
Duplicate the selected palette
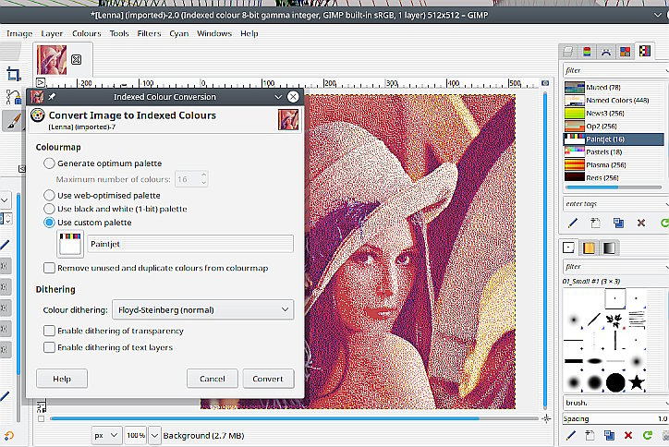(618, 223)
